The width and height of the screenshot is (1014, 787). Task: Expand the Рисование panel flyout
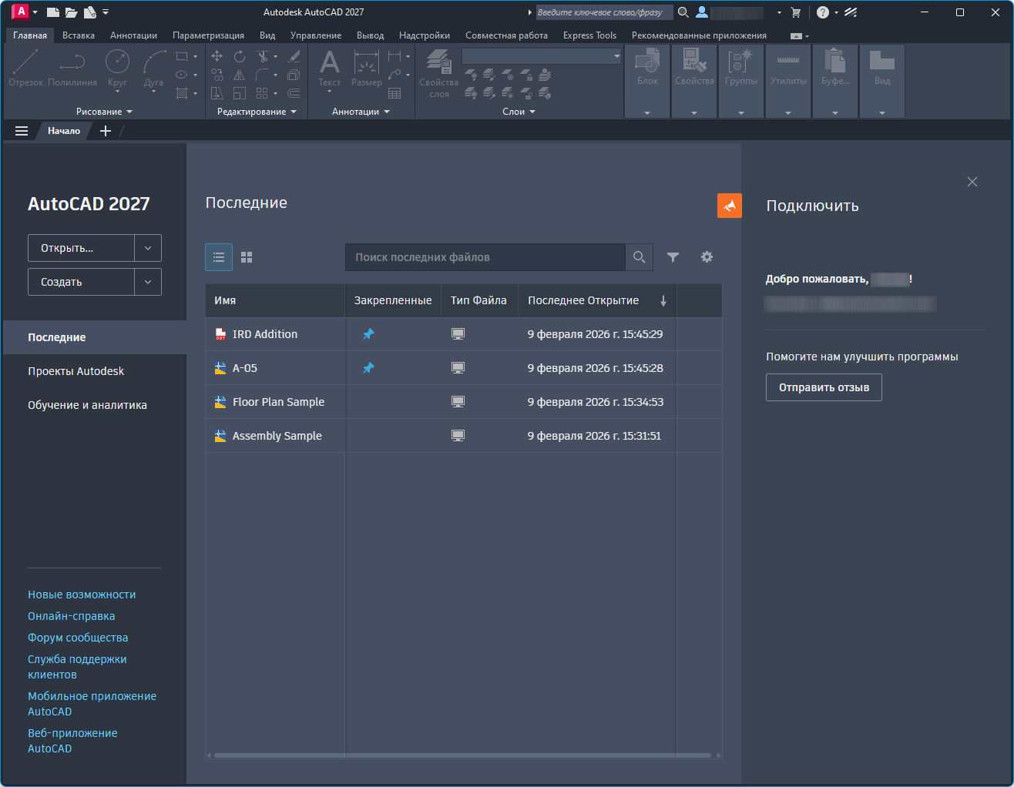pos(105,112)
